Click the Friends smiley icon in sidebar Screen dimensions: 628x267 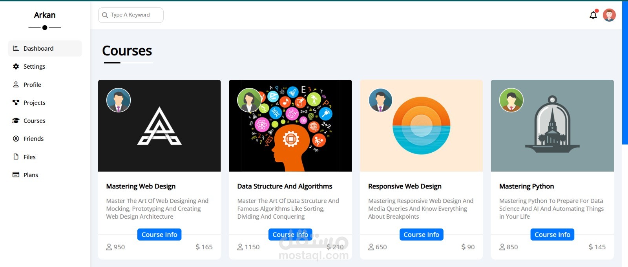(16, 139)
